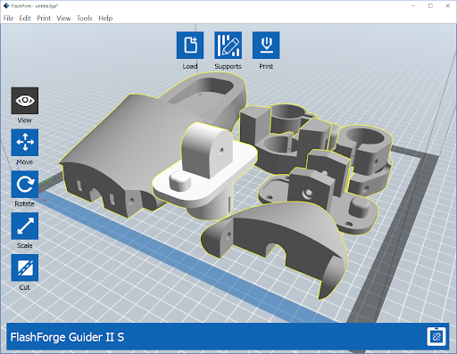The width and height of the screenshot is (457, 354).
Task: Click the Print slice icon
Action: [266, 45]
